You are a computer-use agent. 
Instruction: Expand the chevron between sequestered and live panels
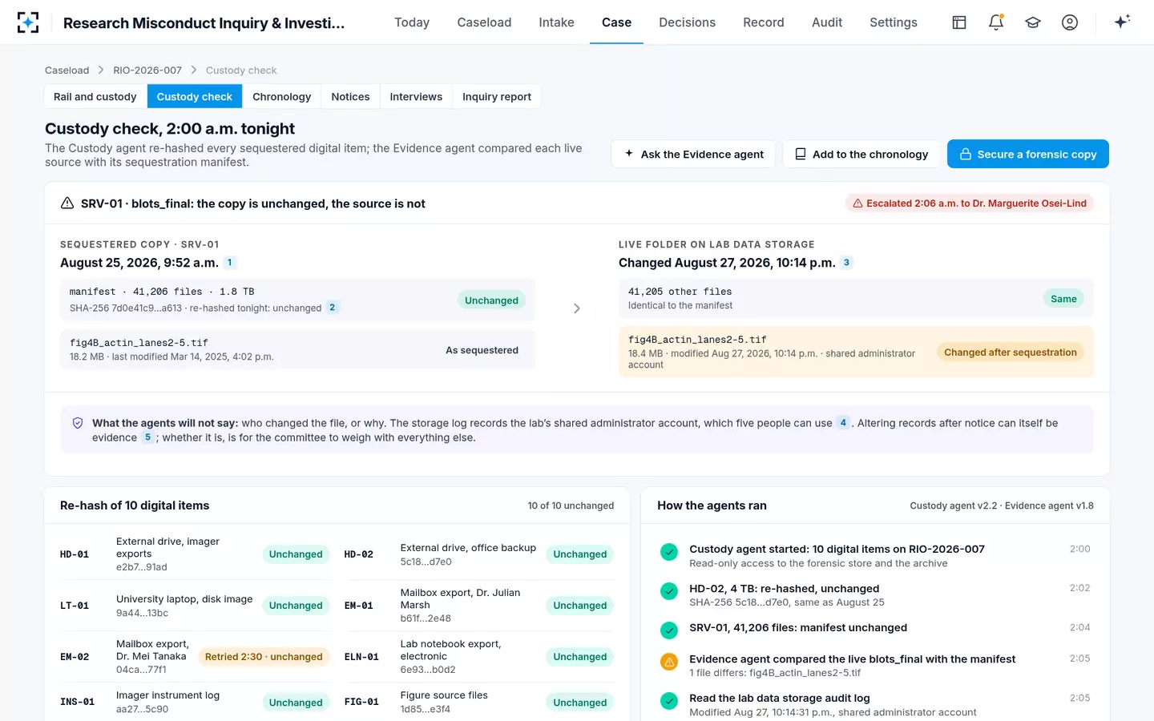point(577,308)
